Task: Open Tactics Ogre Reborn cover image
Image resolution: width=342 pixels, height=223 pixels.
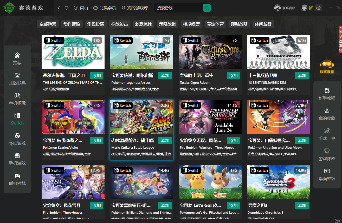Action: tap(210, 52)
